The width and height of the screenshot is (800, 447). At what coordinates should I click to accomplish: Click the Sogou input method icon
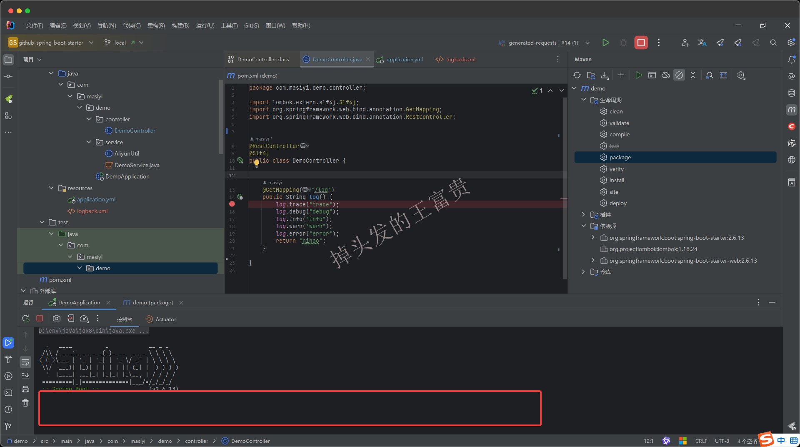point(767,439)
